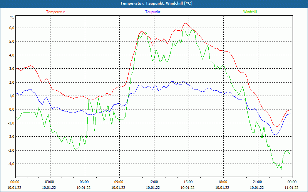Viewport: 308px width, 192px height.
Task: Click the green windchill minimum near 23:00
Action: point(281,169)
